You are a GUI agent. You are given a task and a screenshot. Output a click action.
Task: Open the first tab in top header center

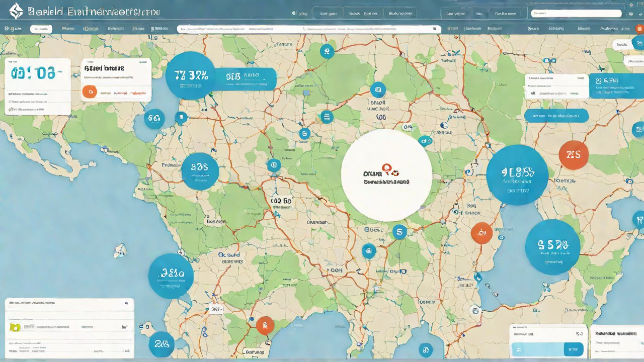[328, 14]
